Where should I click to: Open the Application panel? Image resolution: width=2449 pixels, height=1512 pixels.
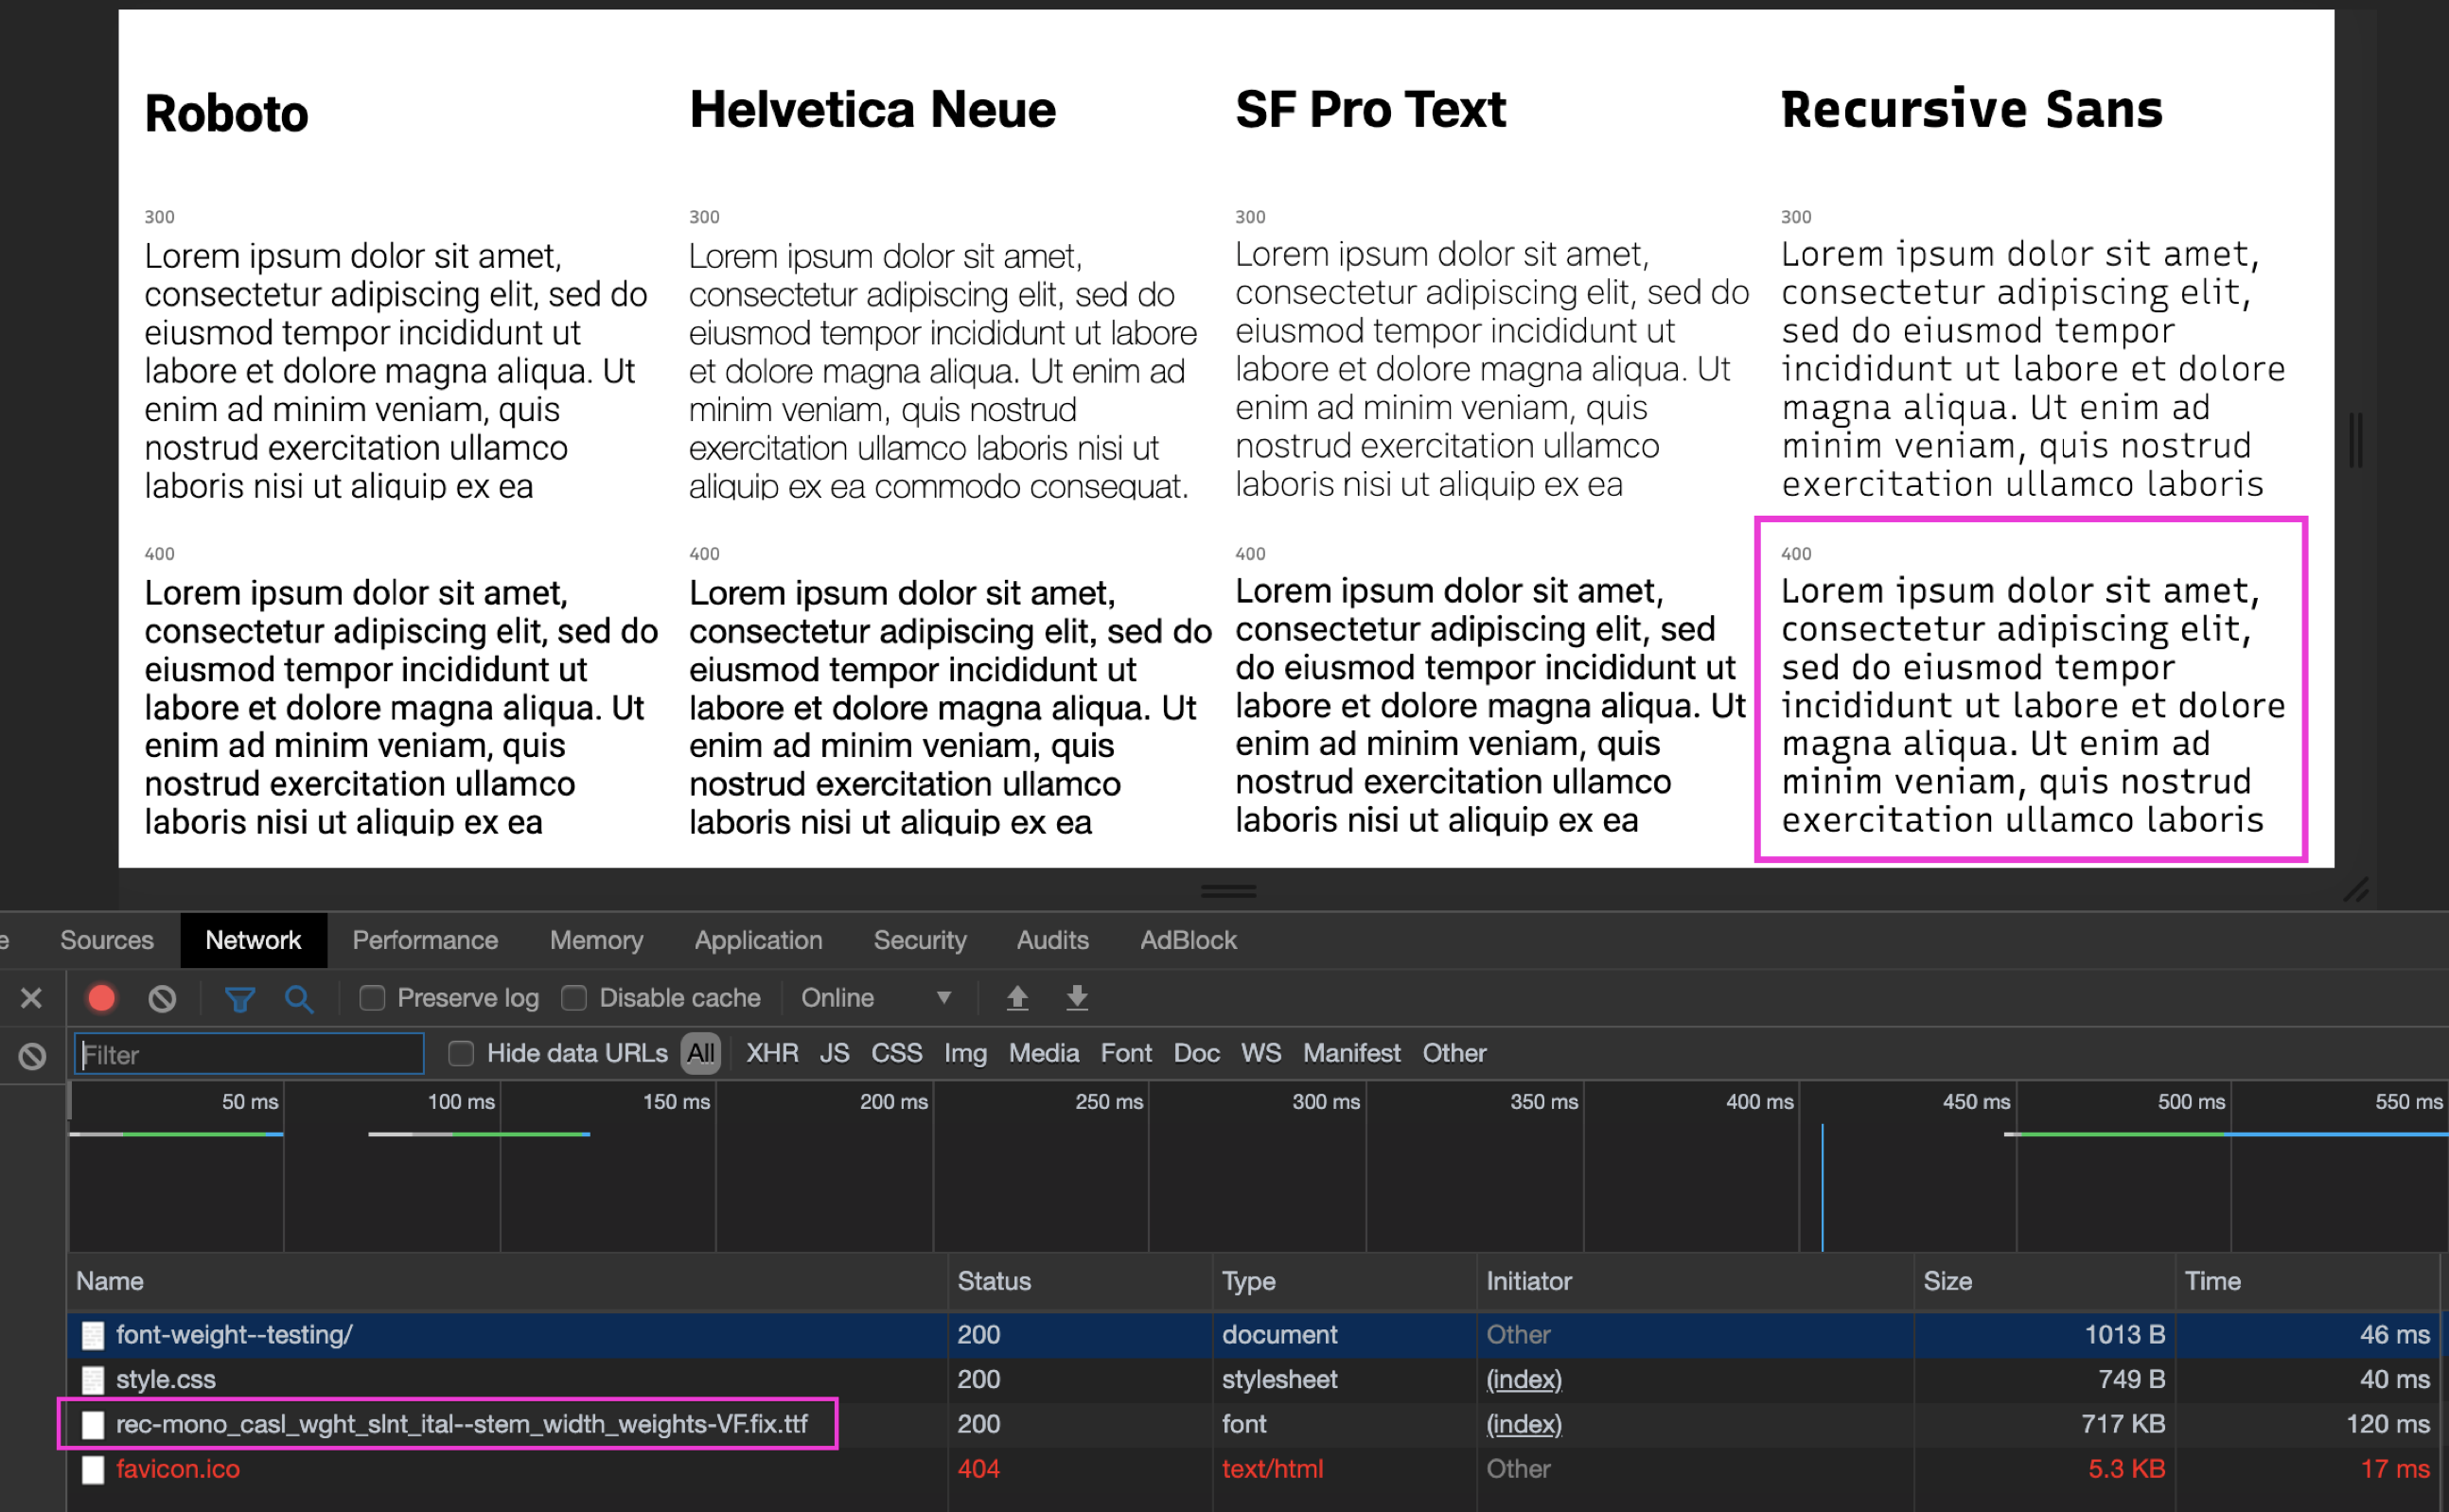757,940
